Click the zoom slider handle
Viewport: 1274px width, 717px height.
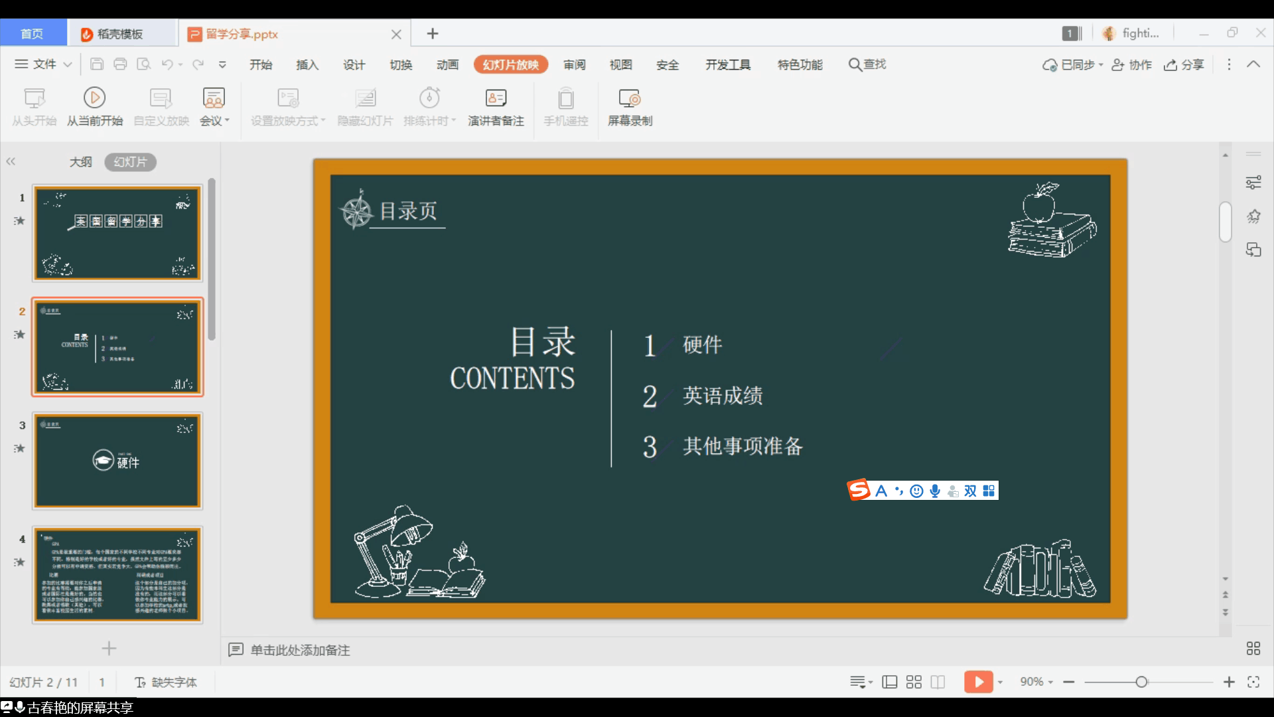(x=1141, y=682)
